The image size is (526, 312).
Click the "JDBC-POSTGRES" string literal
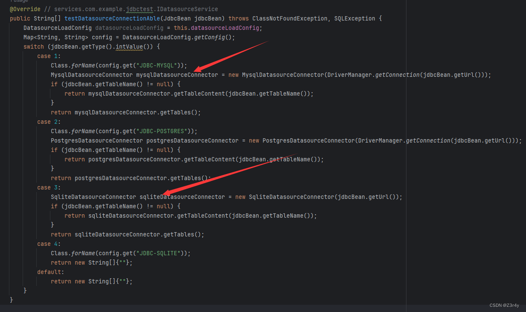[x=162, y=131]
